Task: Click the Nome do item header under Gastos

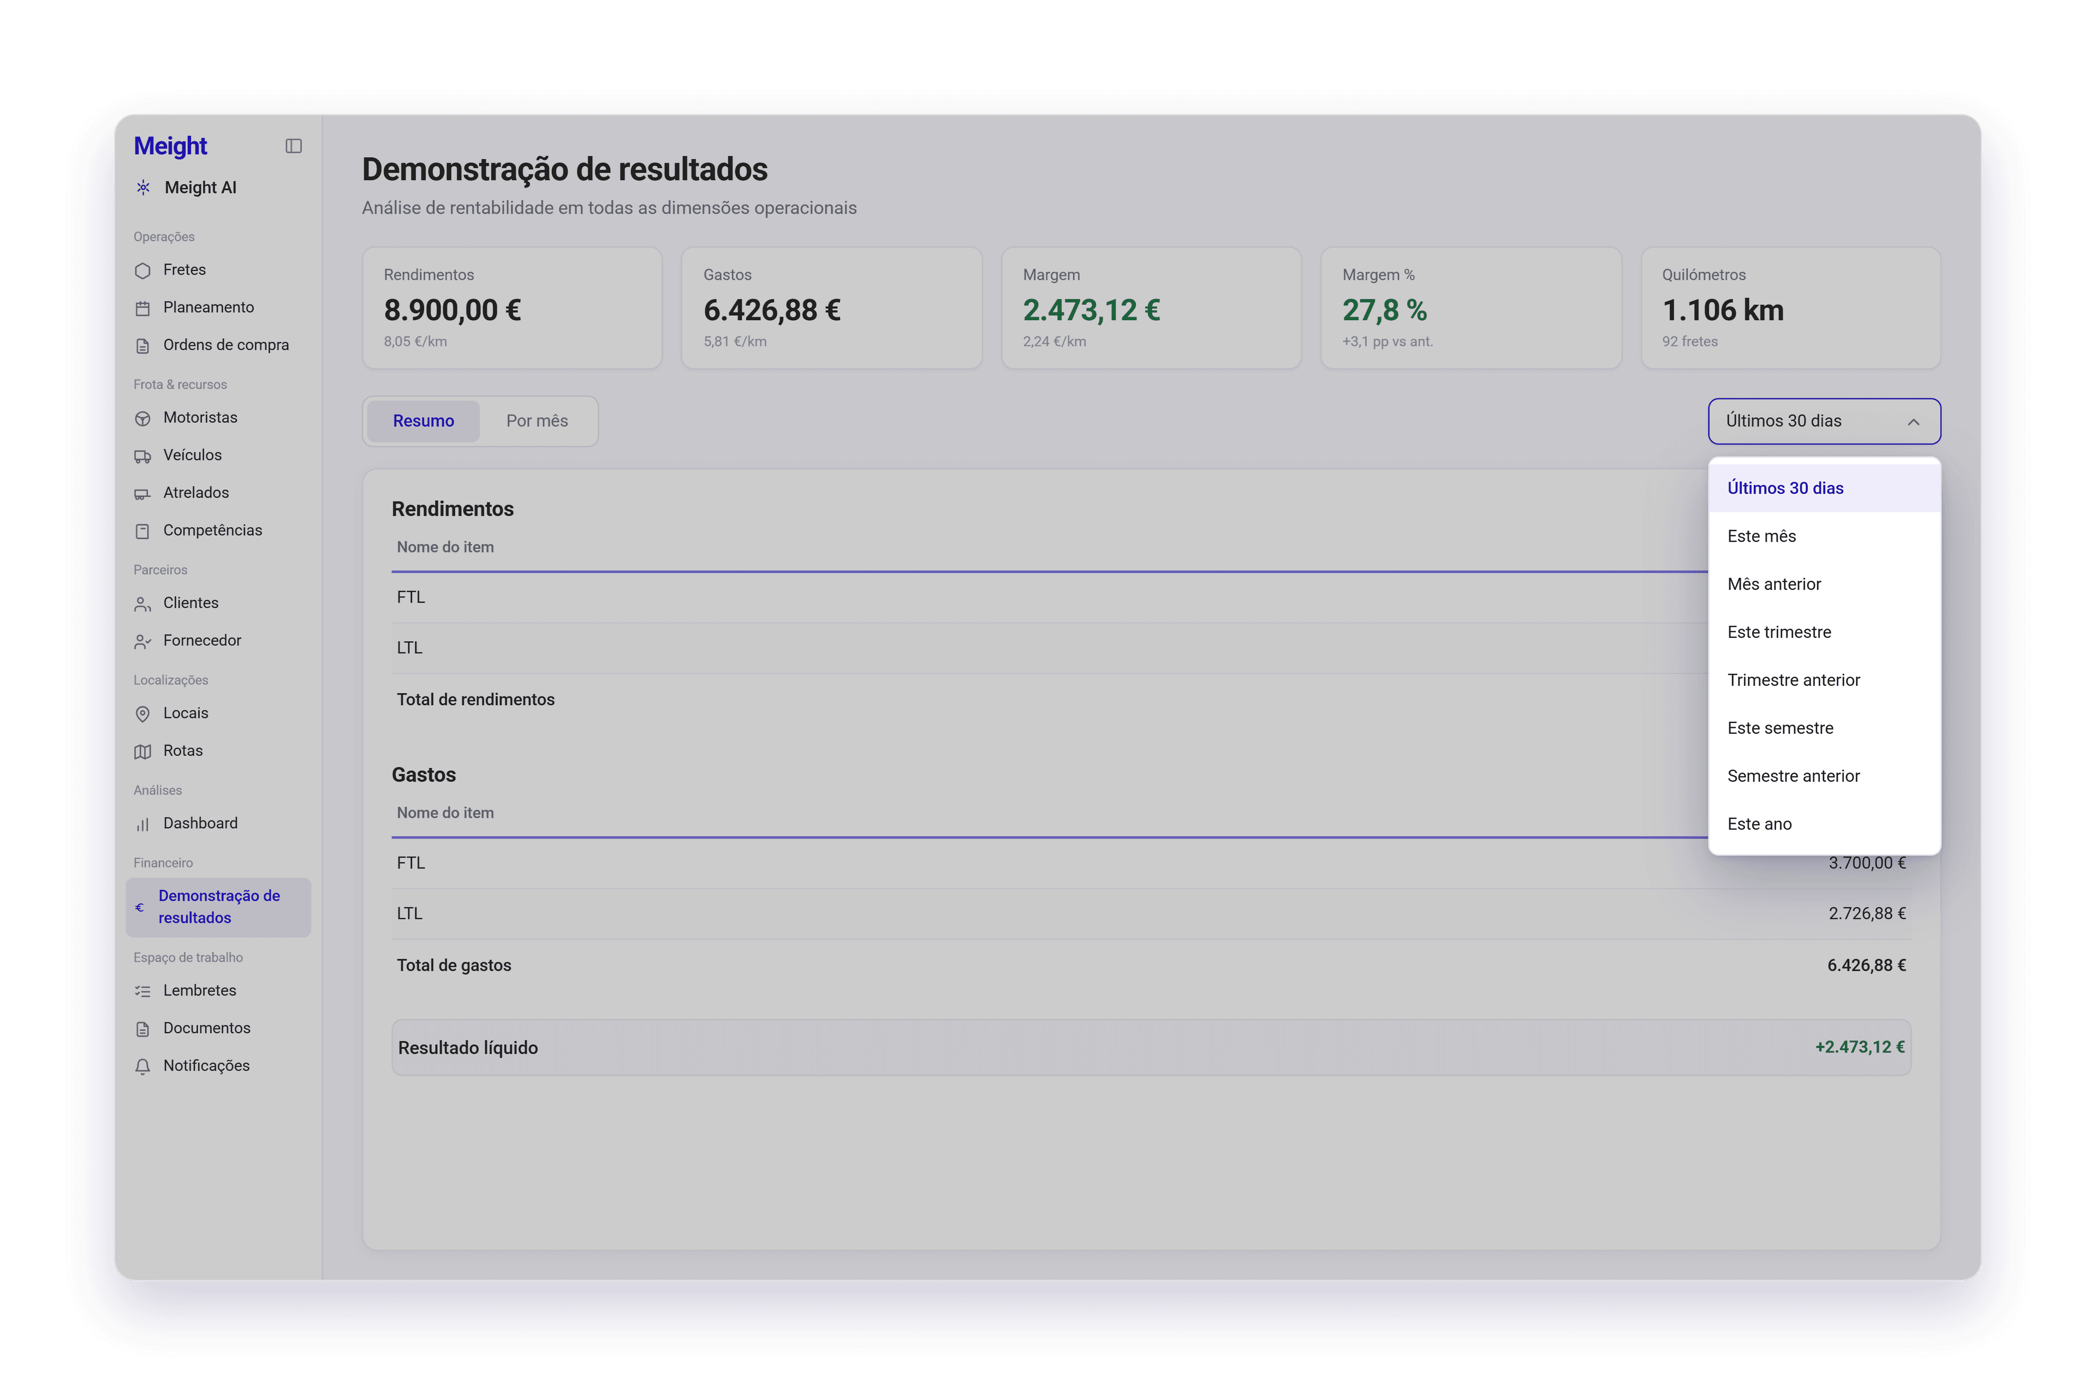Action: tap(445, 813)
